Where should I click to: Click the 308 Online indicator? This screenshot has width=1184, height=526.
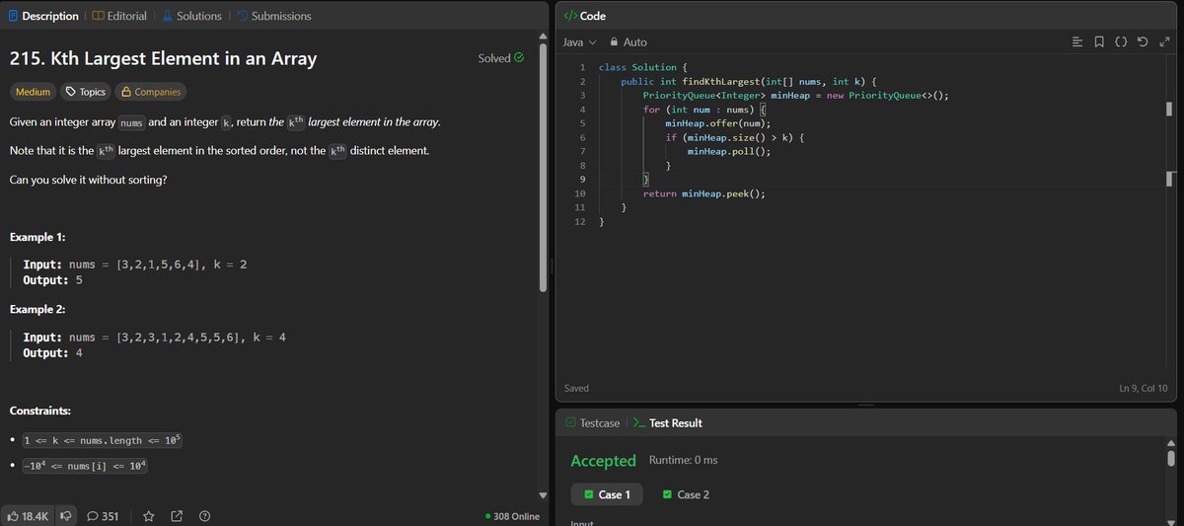click(x=513, y=516)
